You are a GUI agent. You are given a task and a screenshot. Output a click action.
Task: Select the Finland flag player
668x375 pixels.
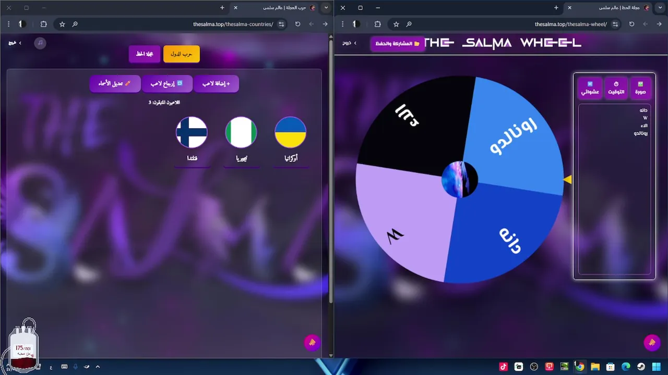[192, 132]
